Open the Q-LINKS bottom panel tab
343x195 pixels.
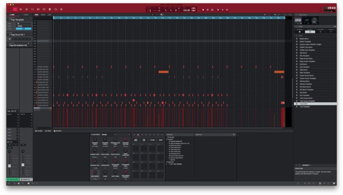(x=39, y=131)
